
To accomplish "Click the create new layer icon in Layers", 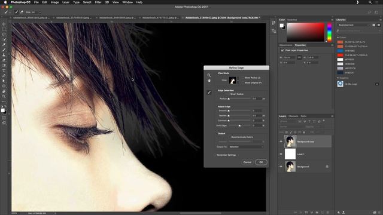I will 323,213.
